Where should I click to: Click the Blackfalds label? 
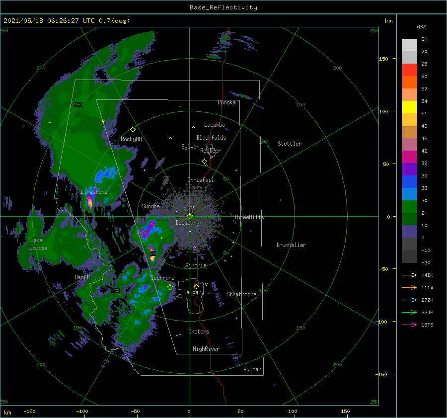coord(211,138)
